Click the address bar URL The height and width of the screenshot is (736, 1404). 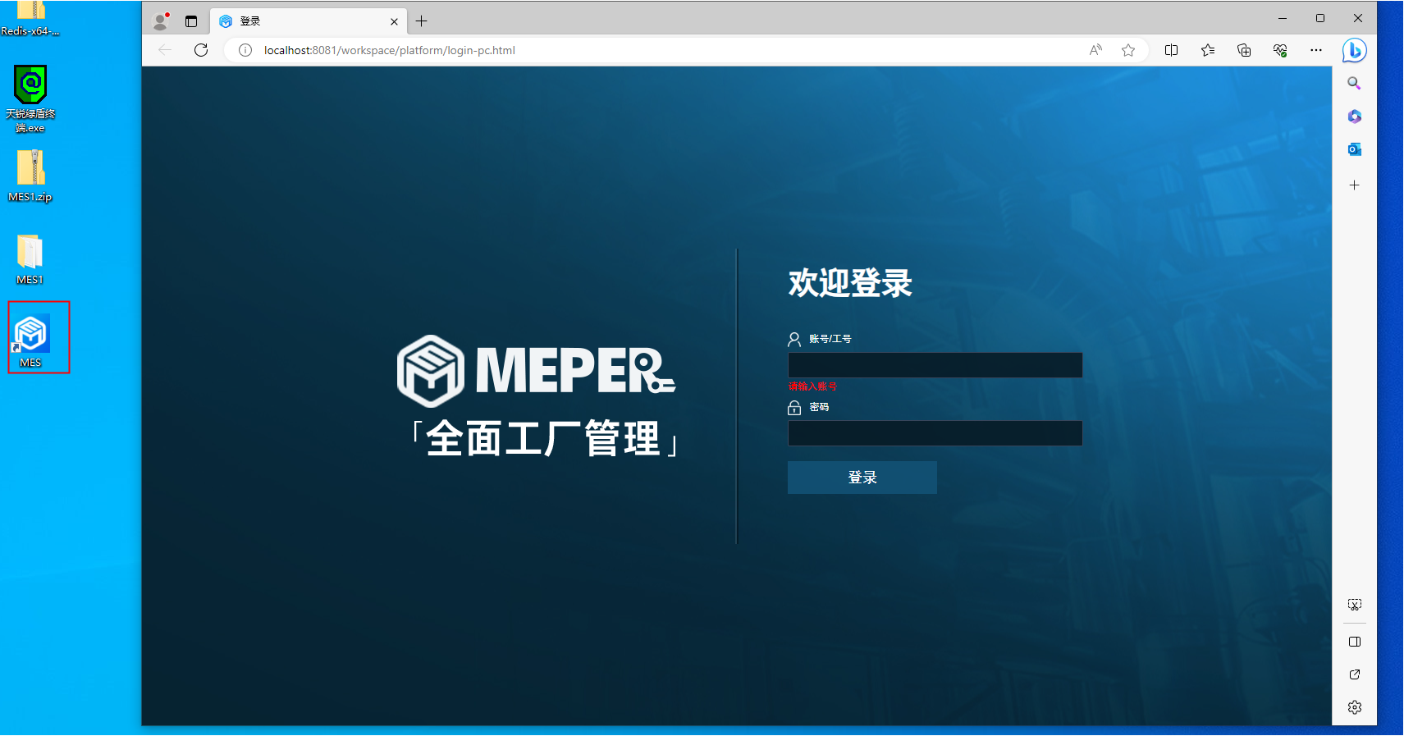pyautogui.click(x=390, y=50)
